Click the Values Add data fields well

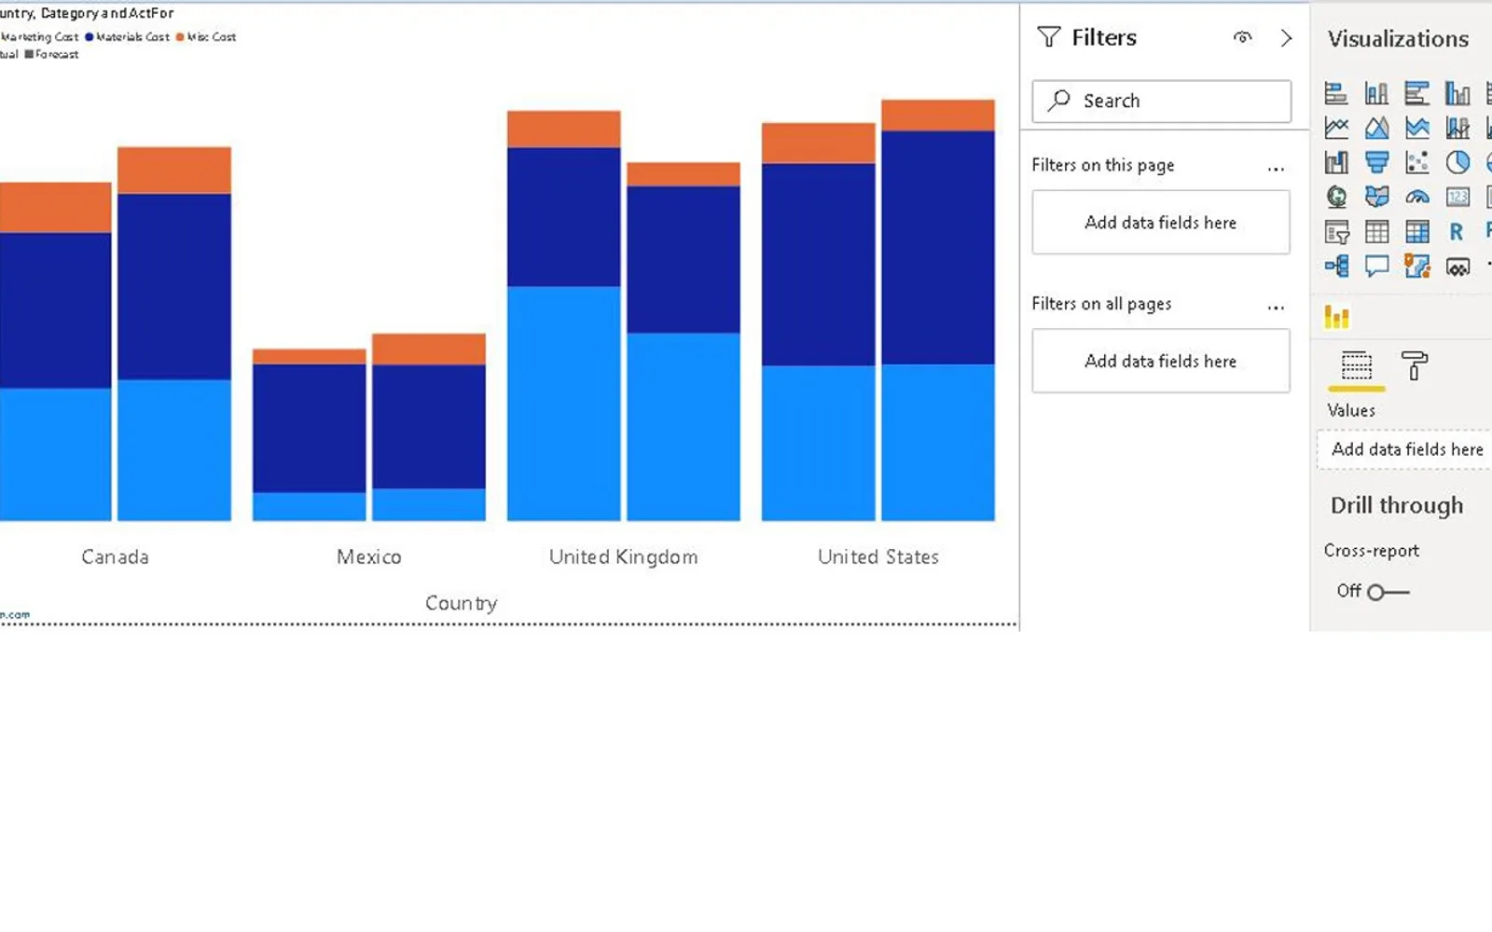coord(1406,449)
